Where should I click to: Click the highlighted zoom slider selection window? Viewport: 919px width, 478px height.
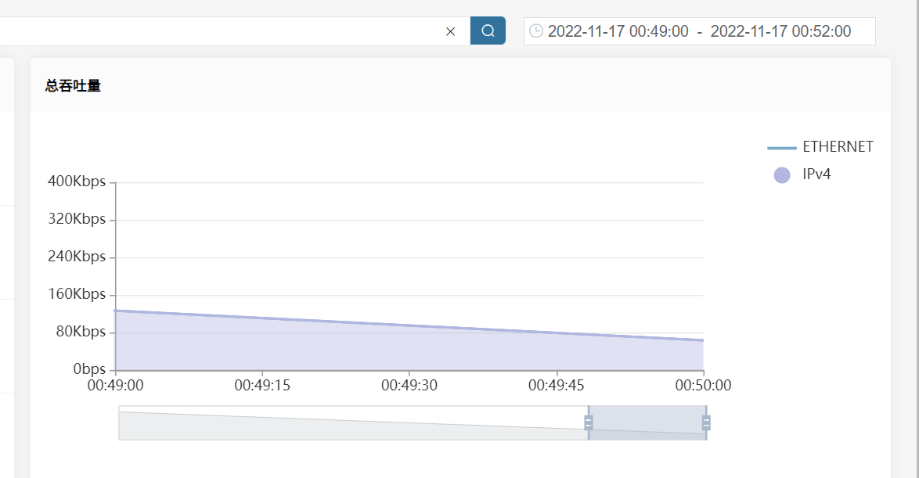click(647, 422)
